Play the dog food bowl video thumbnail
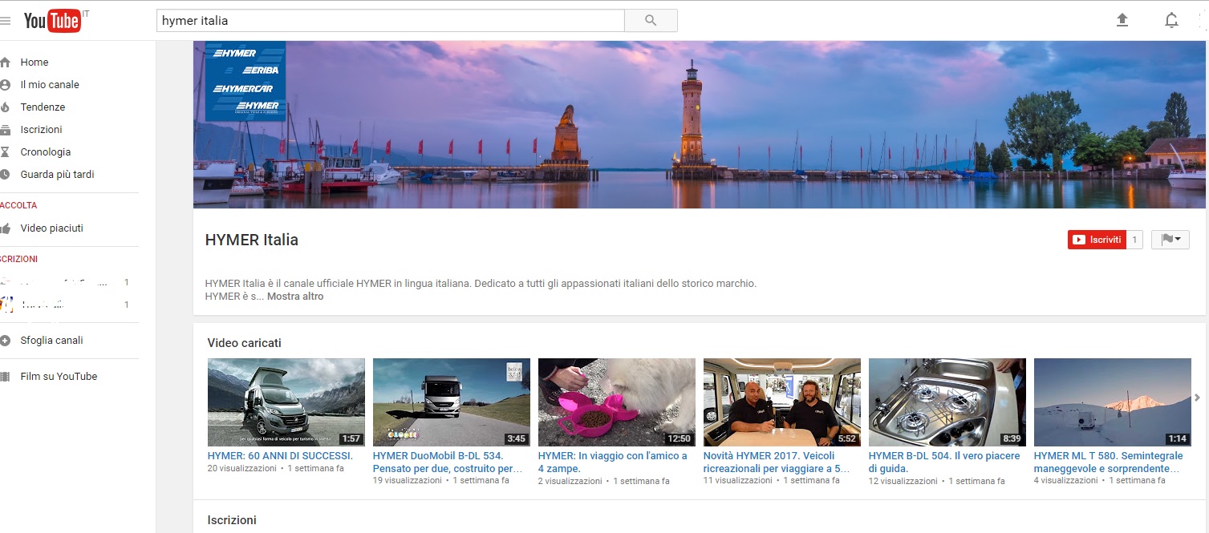The height and width of the screenshot is (533, 1209). tap(617, 402)
